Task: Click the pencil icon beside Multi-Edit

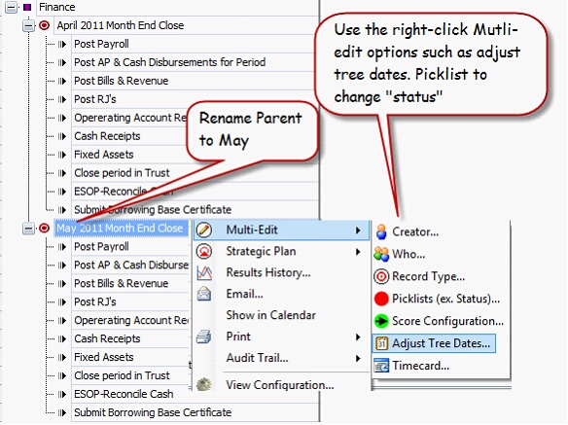Action: [204, 230]
